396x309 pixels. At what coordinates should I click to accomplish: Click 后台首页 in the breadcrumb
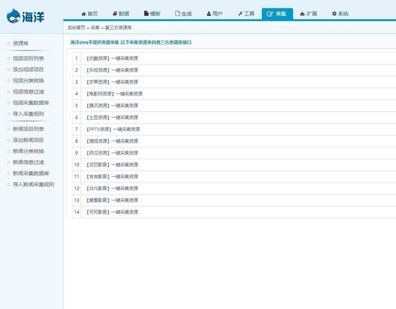(76, 28)
